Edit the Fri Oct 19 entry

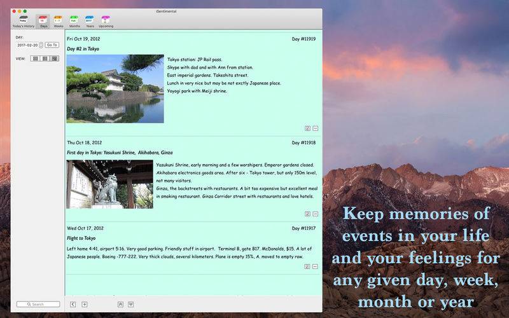(x=307, y=128)
